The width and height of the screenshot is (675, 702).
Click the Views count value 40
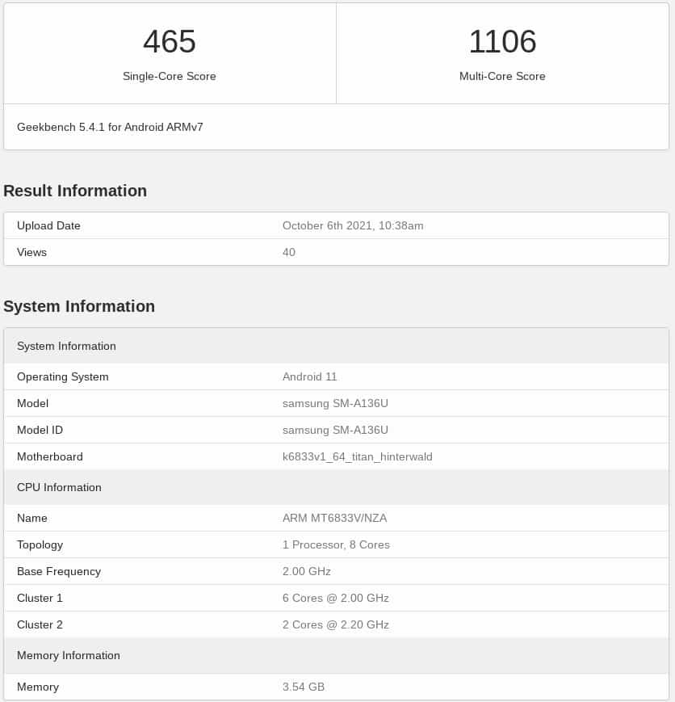(289, 253)
